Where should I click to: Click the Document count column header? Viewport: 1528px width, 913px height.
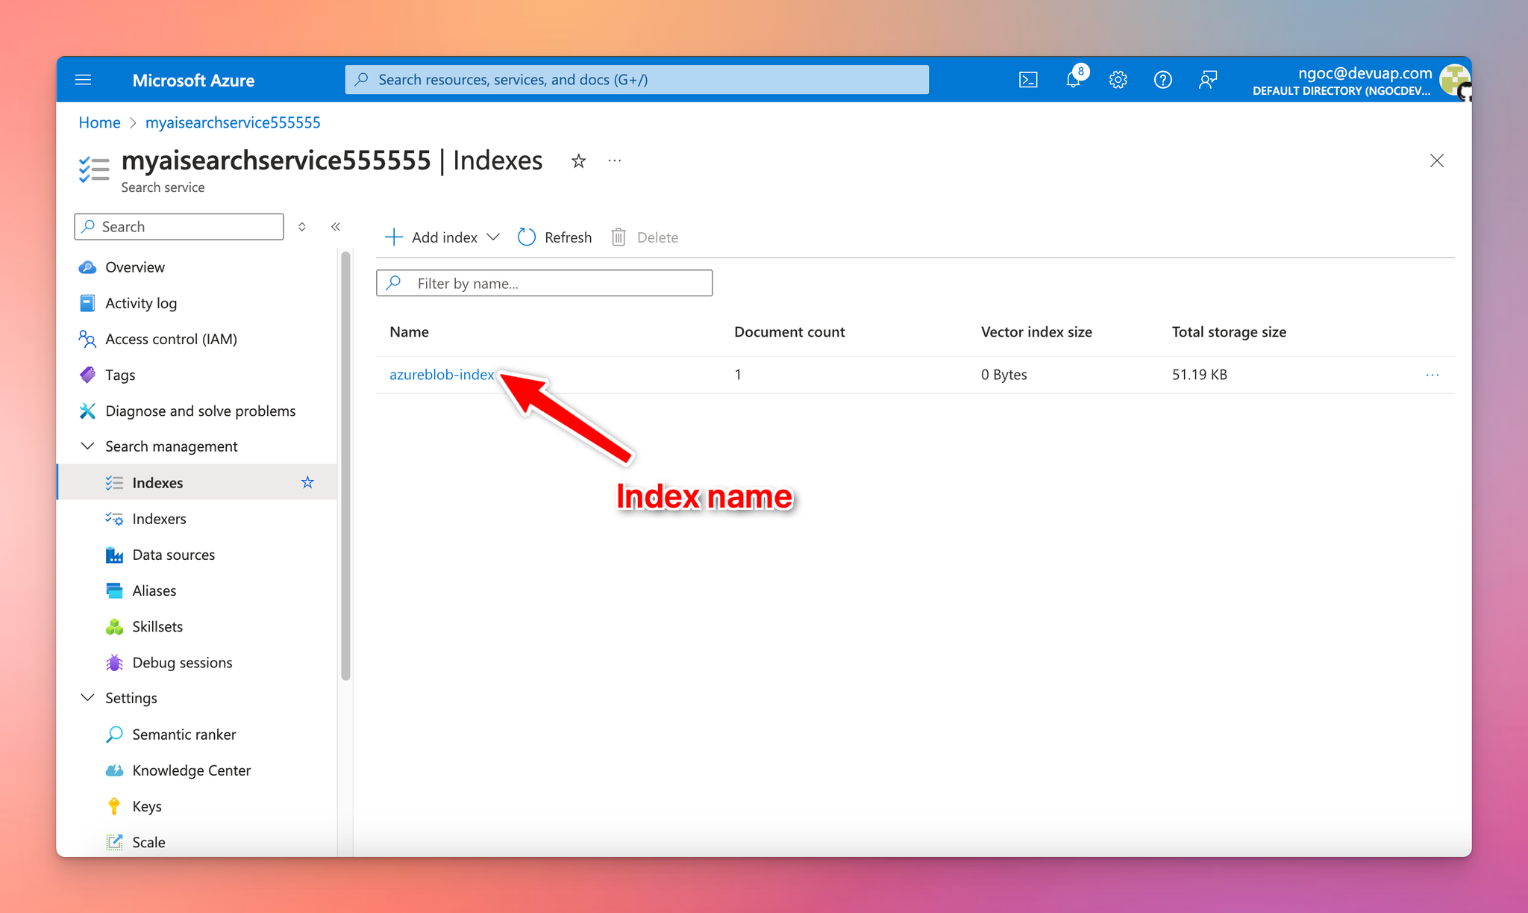tap(789, 331)
